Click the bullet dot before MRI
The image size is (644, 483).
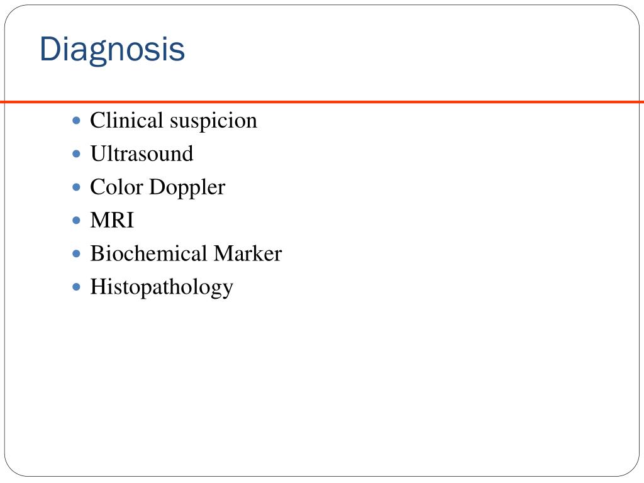tap(76, 221)
